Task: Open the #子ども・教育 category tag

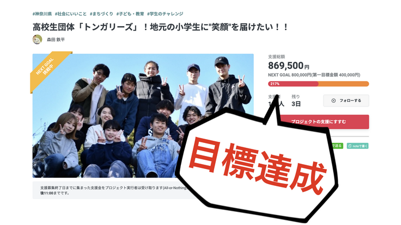Action: [130, 14]
